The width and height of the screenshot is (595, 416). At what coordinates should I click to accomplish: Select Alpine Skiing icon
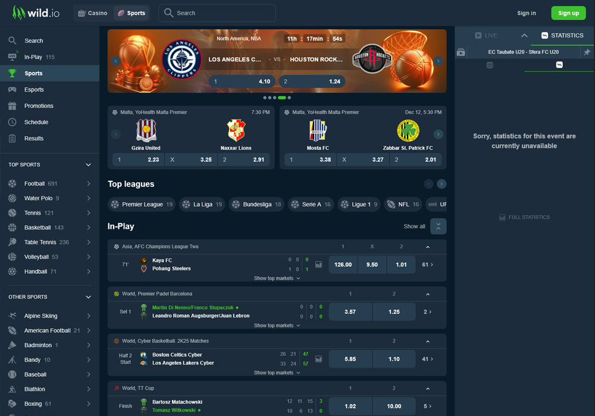(x=12, y=316)
